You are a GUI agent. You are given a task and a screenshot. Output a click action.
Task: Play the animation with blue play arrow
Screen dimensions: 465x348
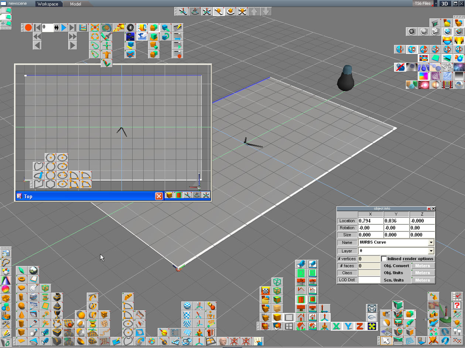coord(64,28)
